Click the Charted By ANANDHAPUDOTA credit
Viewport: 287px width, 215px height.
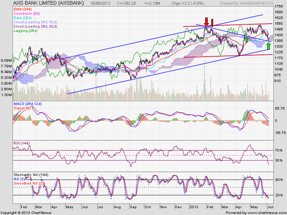246,3
